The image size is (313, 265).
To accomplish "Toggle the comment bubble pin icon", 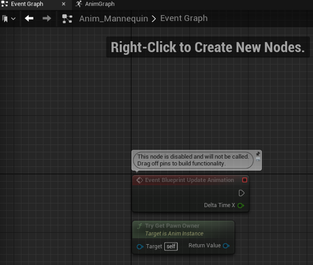I will [x=258, y=154].
